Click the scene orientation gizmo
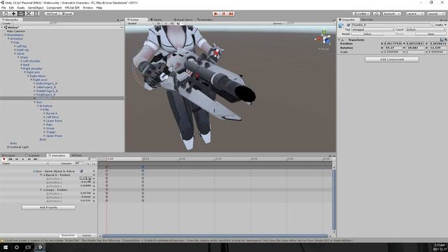This screenshot has width=448, height=252. coord(324,38)
